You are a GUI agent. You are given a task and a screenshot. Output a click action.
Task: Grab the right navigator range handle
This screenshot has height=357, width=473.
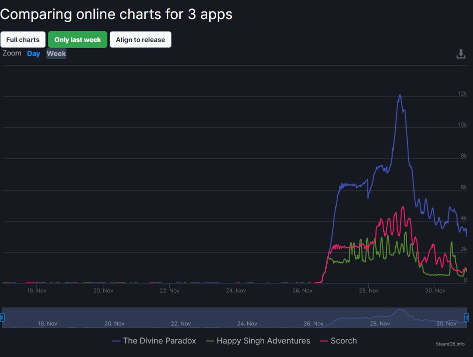467,317
